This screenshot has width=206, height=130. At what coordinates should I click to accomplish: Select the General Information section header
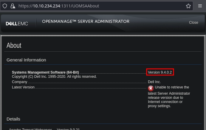click(26, 60)
